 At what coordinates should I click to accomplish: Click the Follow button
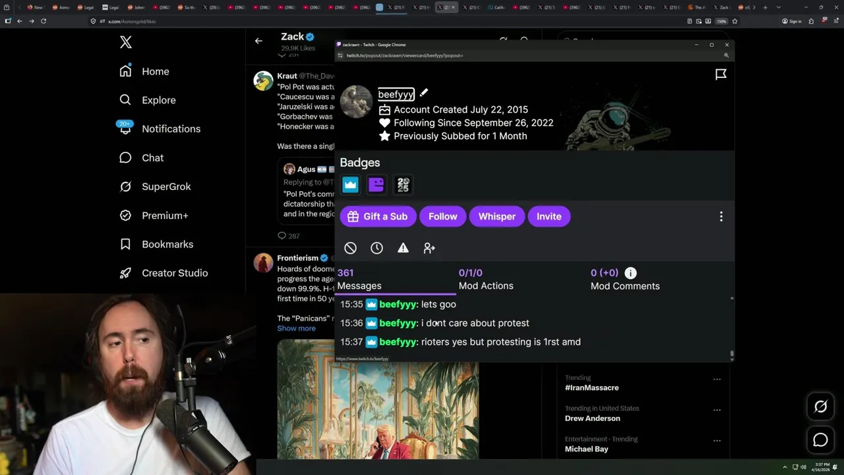coord(443,216)
